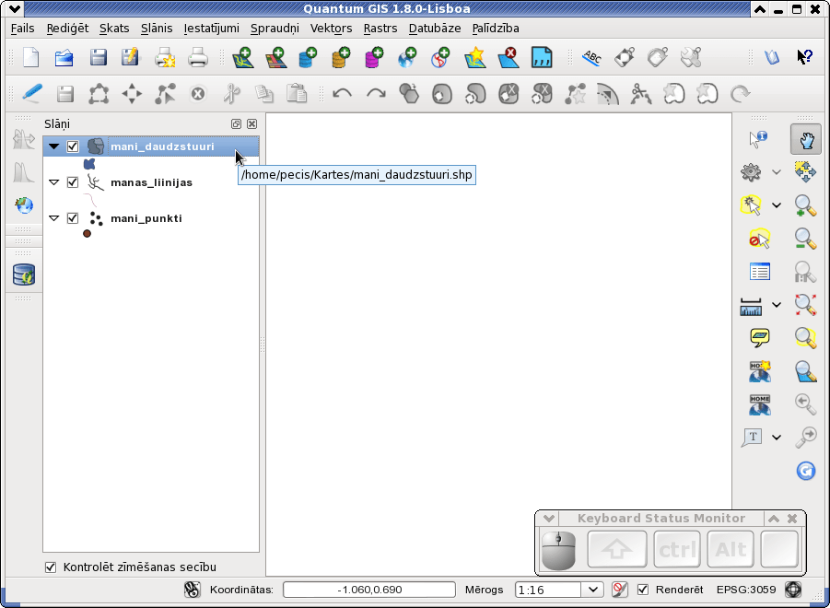Collapse the mani_daudzstuuri layer tree
Image resolution: width=830 pixels, height=608 pixels.
[53, 146]
